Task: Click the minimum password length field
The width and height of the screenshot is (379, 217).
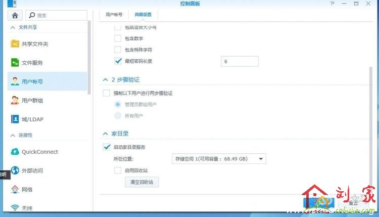Action: (x=240, y=61)
